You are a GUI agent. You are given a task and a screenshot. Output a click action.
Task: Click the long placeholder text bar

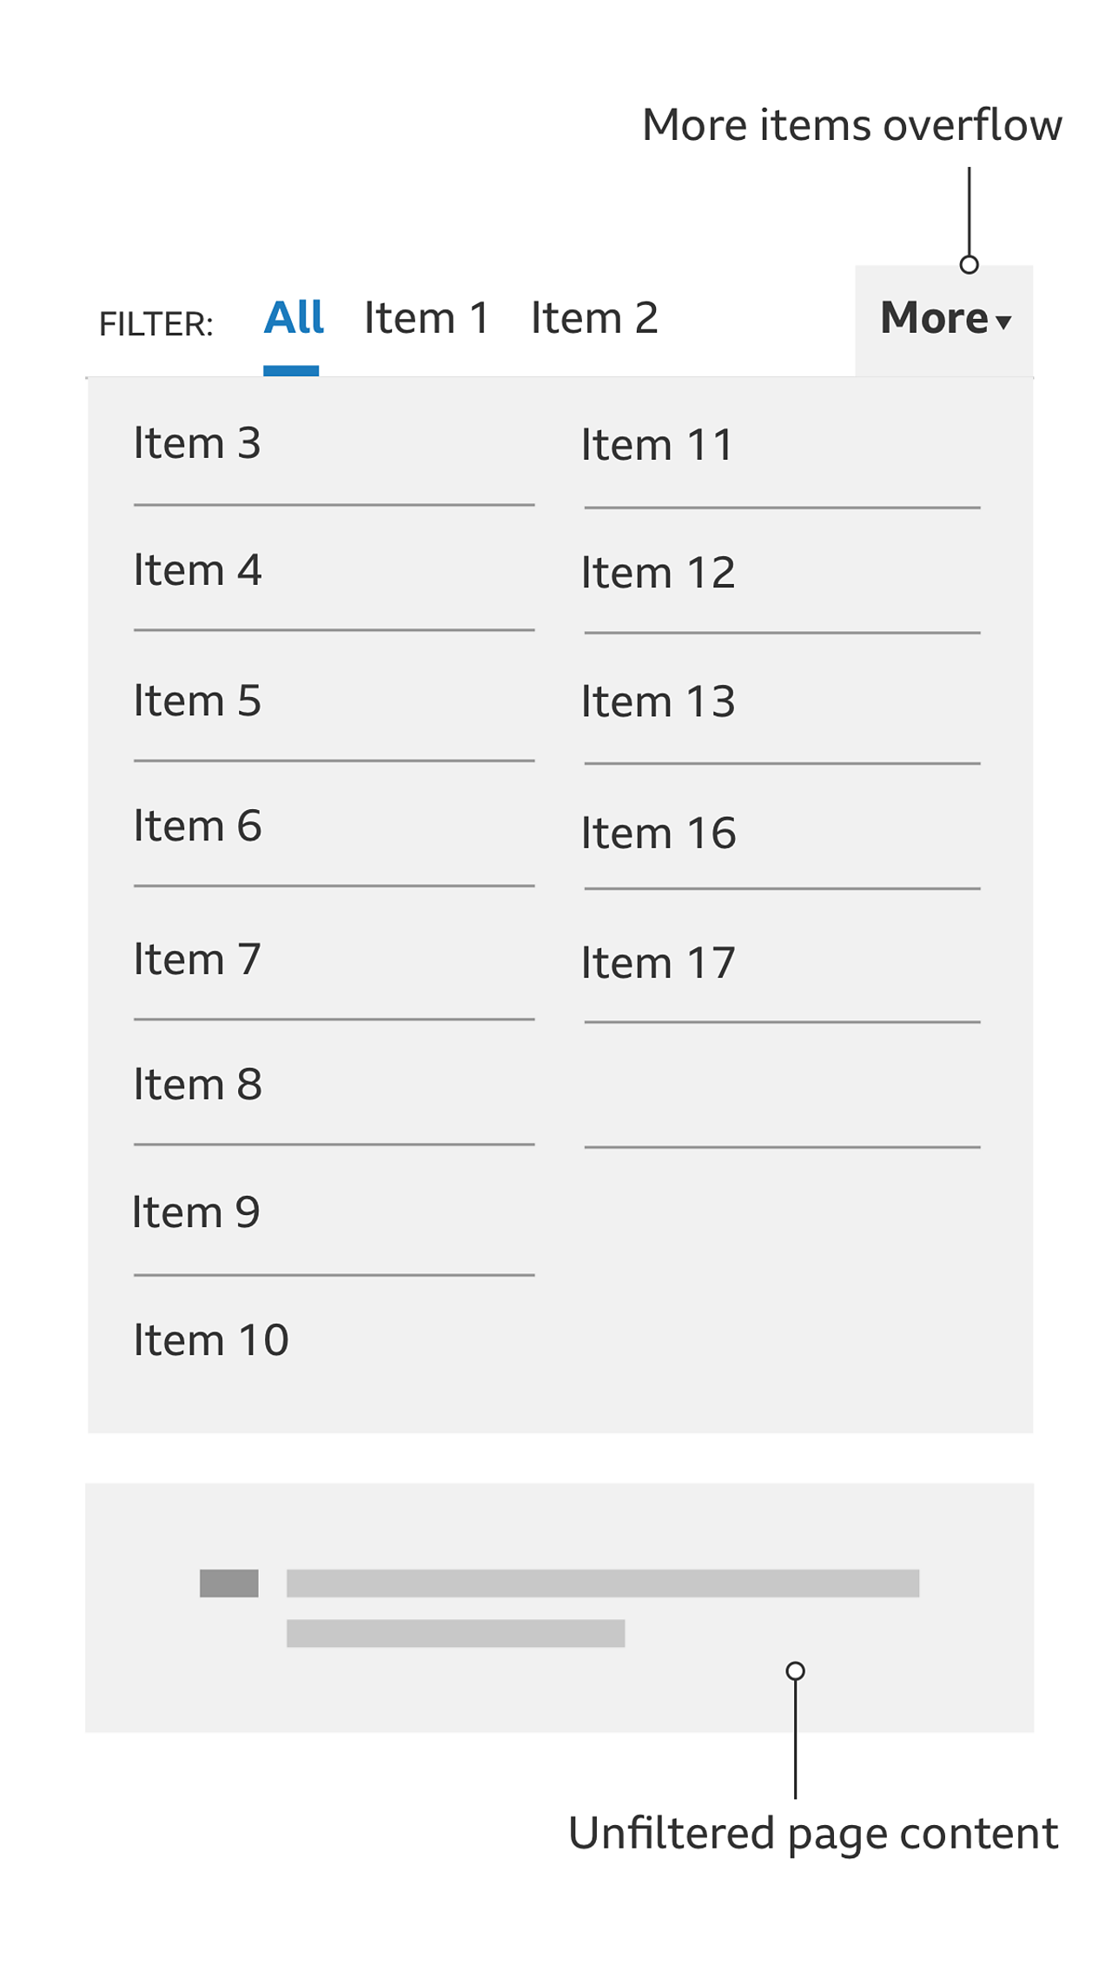click(603, 1583)
